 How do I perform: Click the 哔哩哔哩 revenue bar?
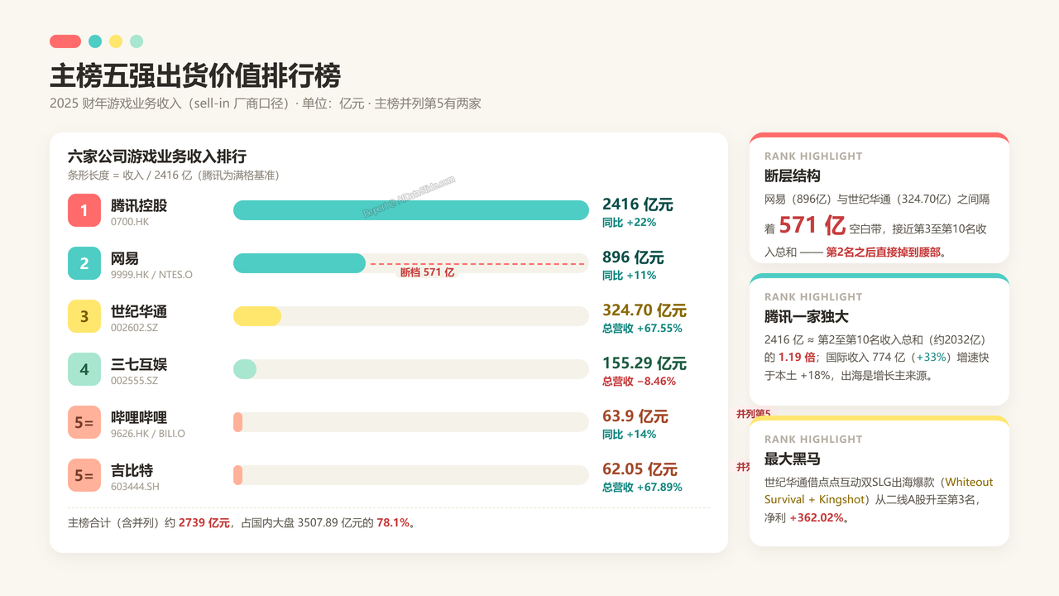238,422
